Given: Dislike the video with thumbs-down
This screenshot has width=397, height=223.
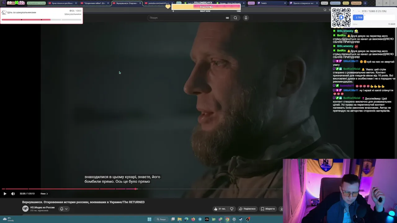Looking at the screenshot, I should pos(232,209).
